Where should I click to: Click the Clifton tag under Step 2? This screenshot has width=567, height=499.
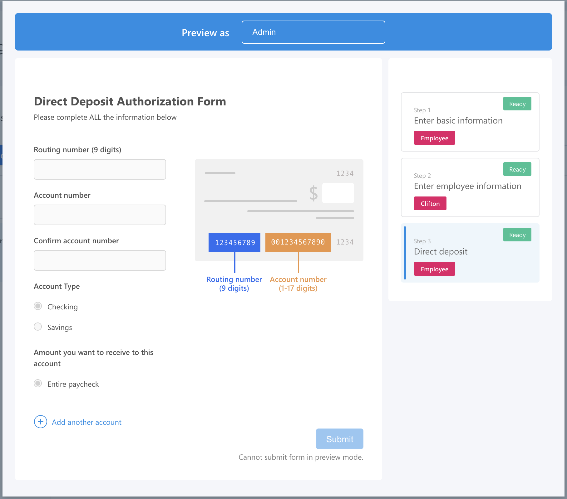pyautogui.click(x=430, y=204)
